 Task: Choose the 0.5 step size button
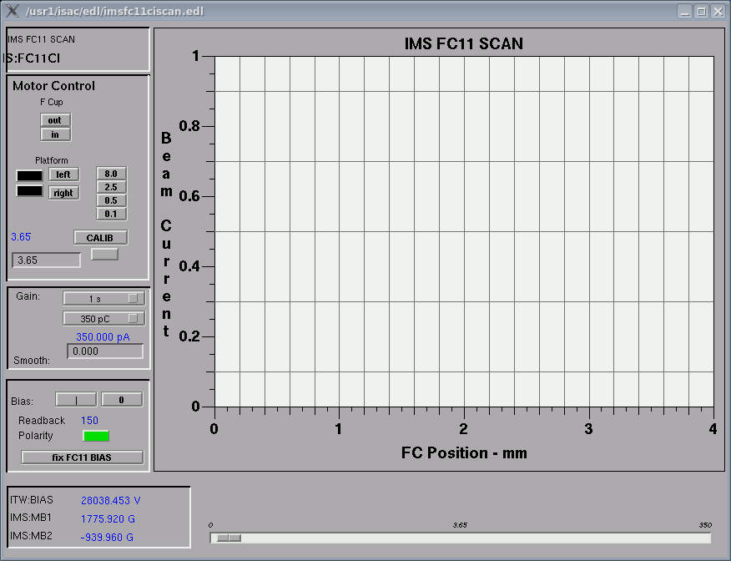(111, 200)
